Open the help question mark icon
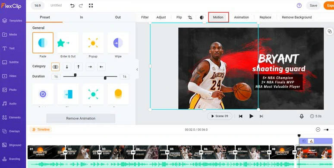Screen dimensions: 334x168 coord(299,6)
